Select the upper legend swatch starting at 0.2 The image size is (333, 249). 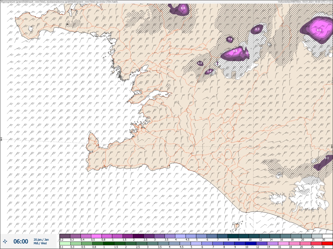click(65, 236)
